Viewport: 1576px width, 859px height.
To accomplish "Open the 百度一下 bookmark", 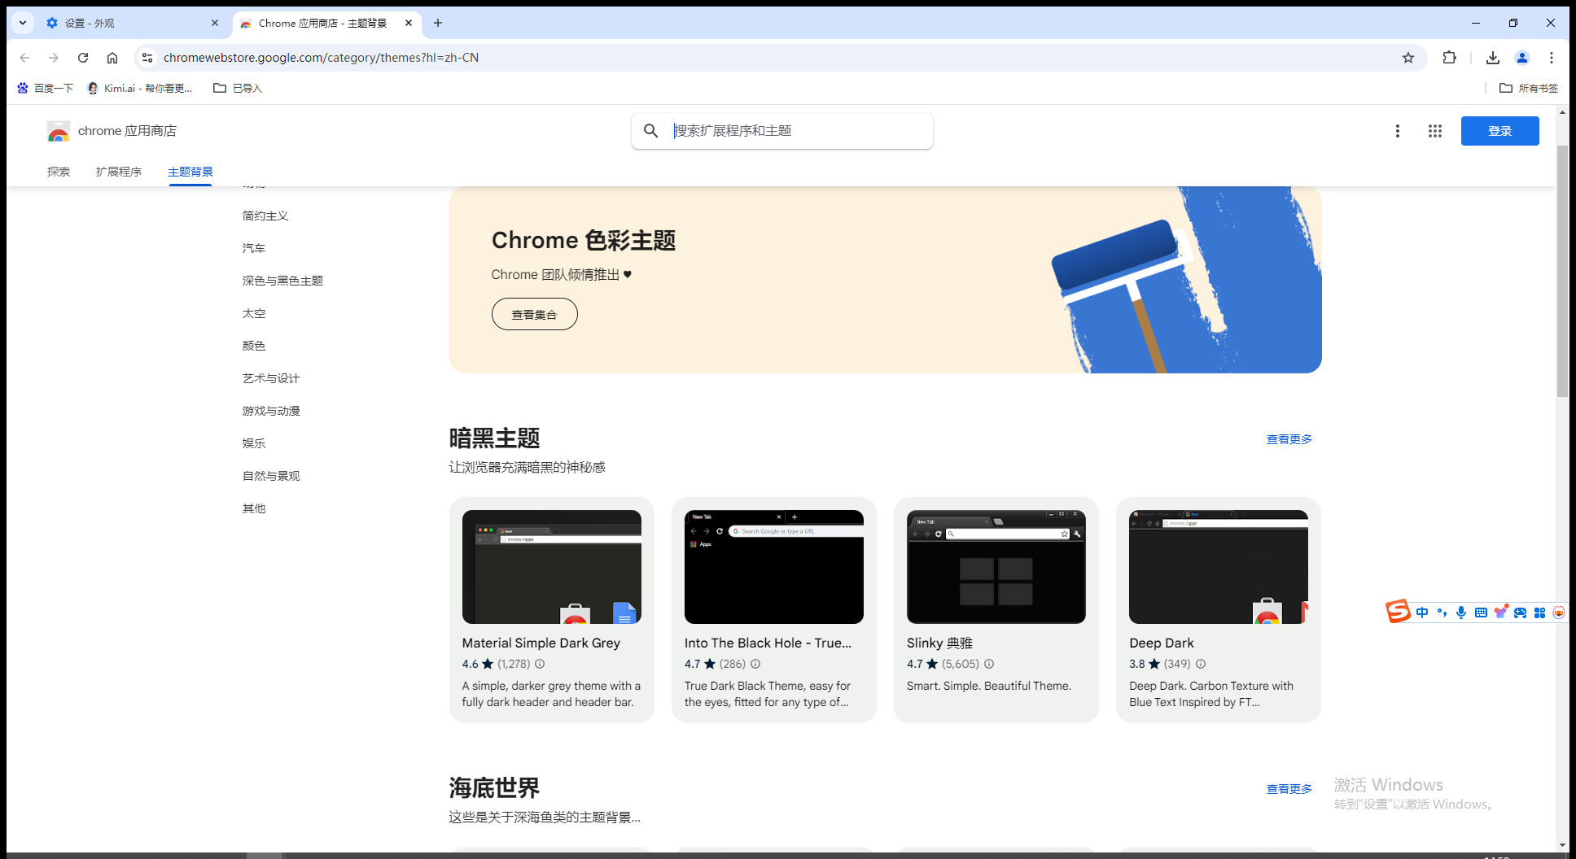I will point(46,88).
